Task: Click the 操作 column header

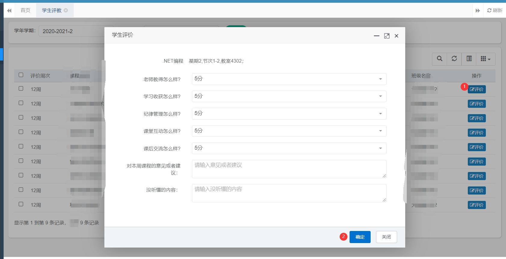Action: click(477, 76)
